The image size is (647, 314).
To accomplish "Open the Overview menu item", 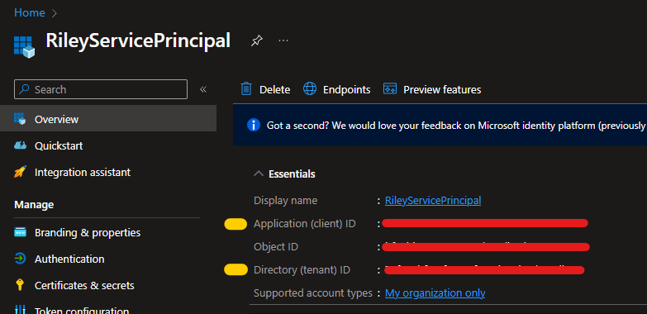I will coord(108,118).
